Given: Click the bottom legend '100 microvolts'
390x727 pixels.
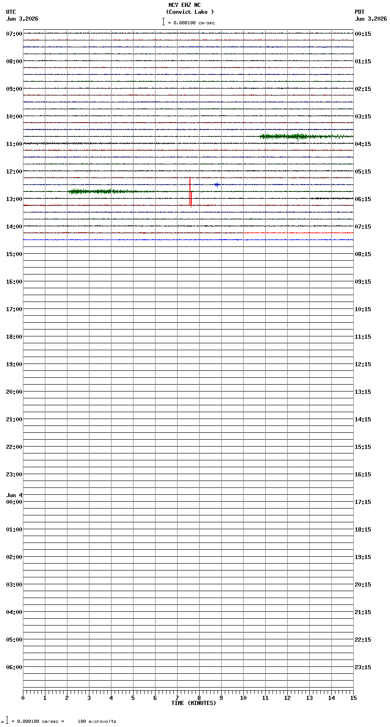Looking at the screenshot, I should pyautogui.click(x=97, y=721).
